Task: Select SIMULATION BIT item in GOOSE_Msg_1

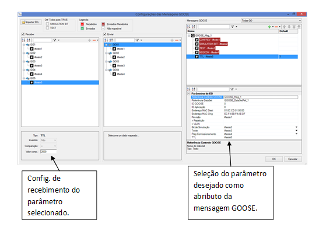Action: 213,44
